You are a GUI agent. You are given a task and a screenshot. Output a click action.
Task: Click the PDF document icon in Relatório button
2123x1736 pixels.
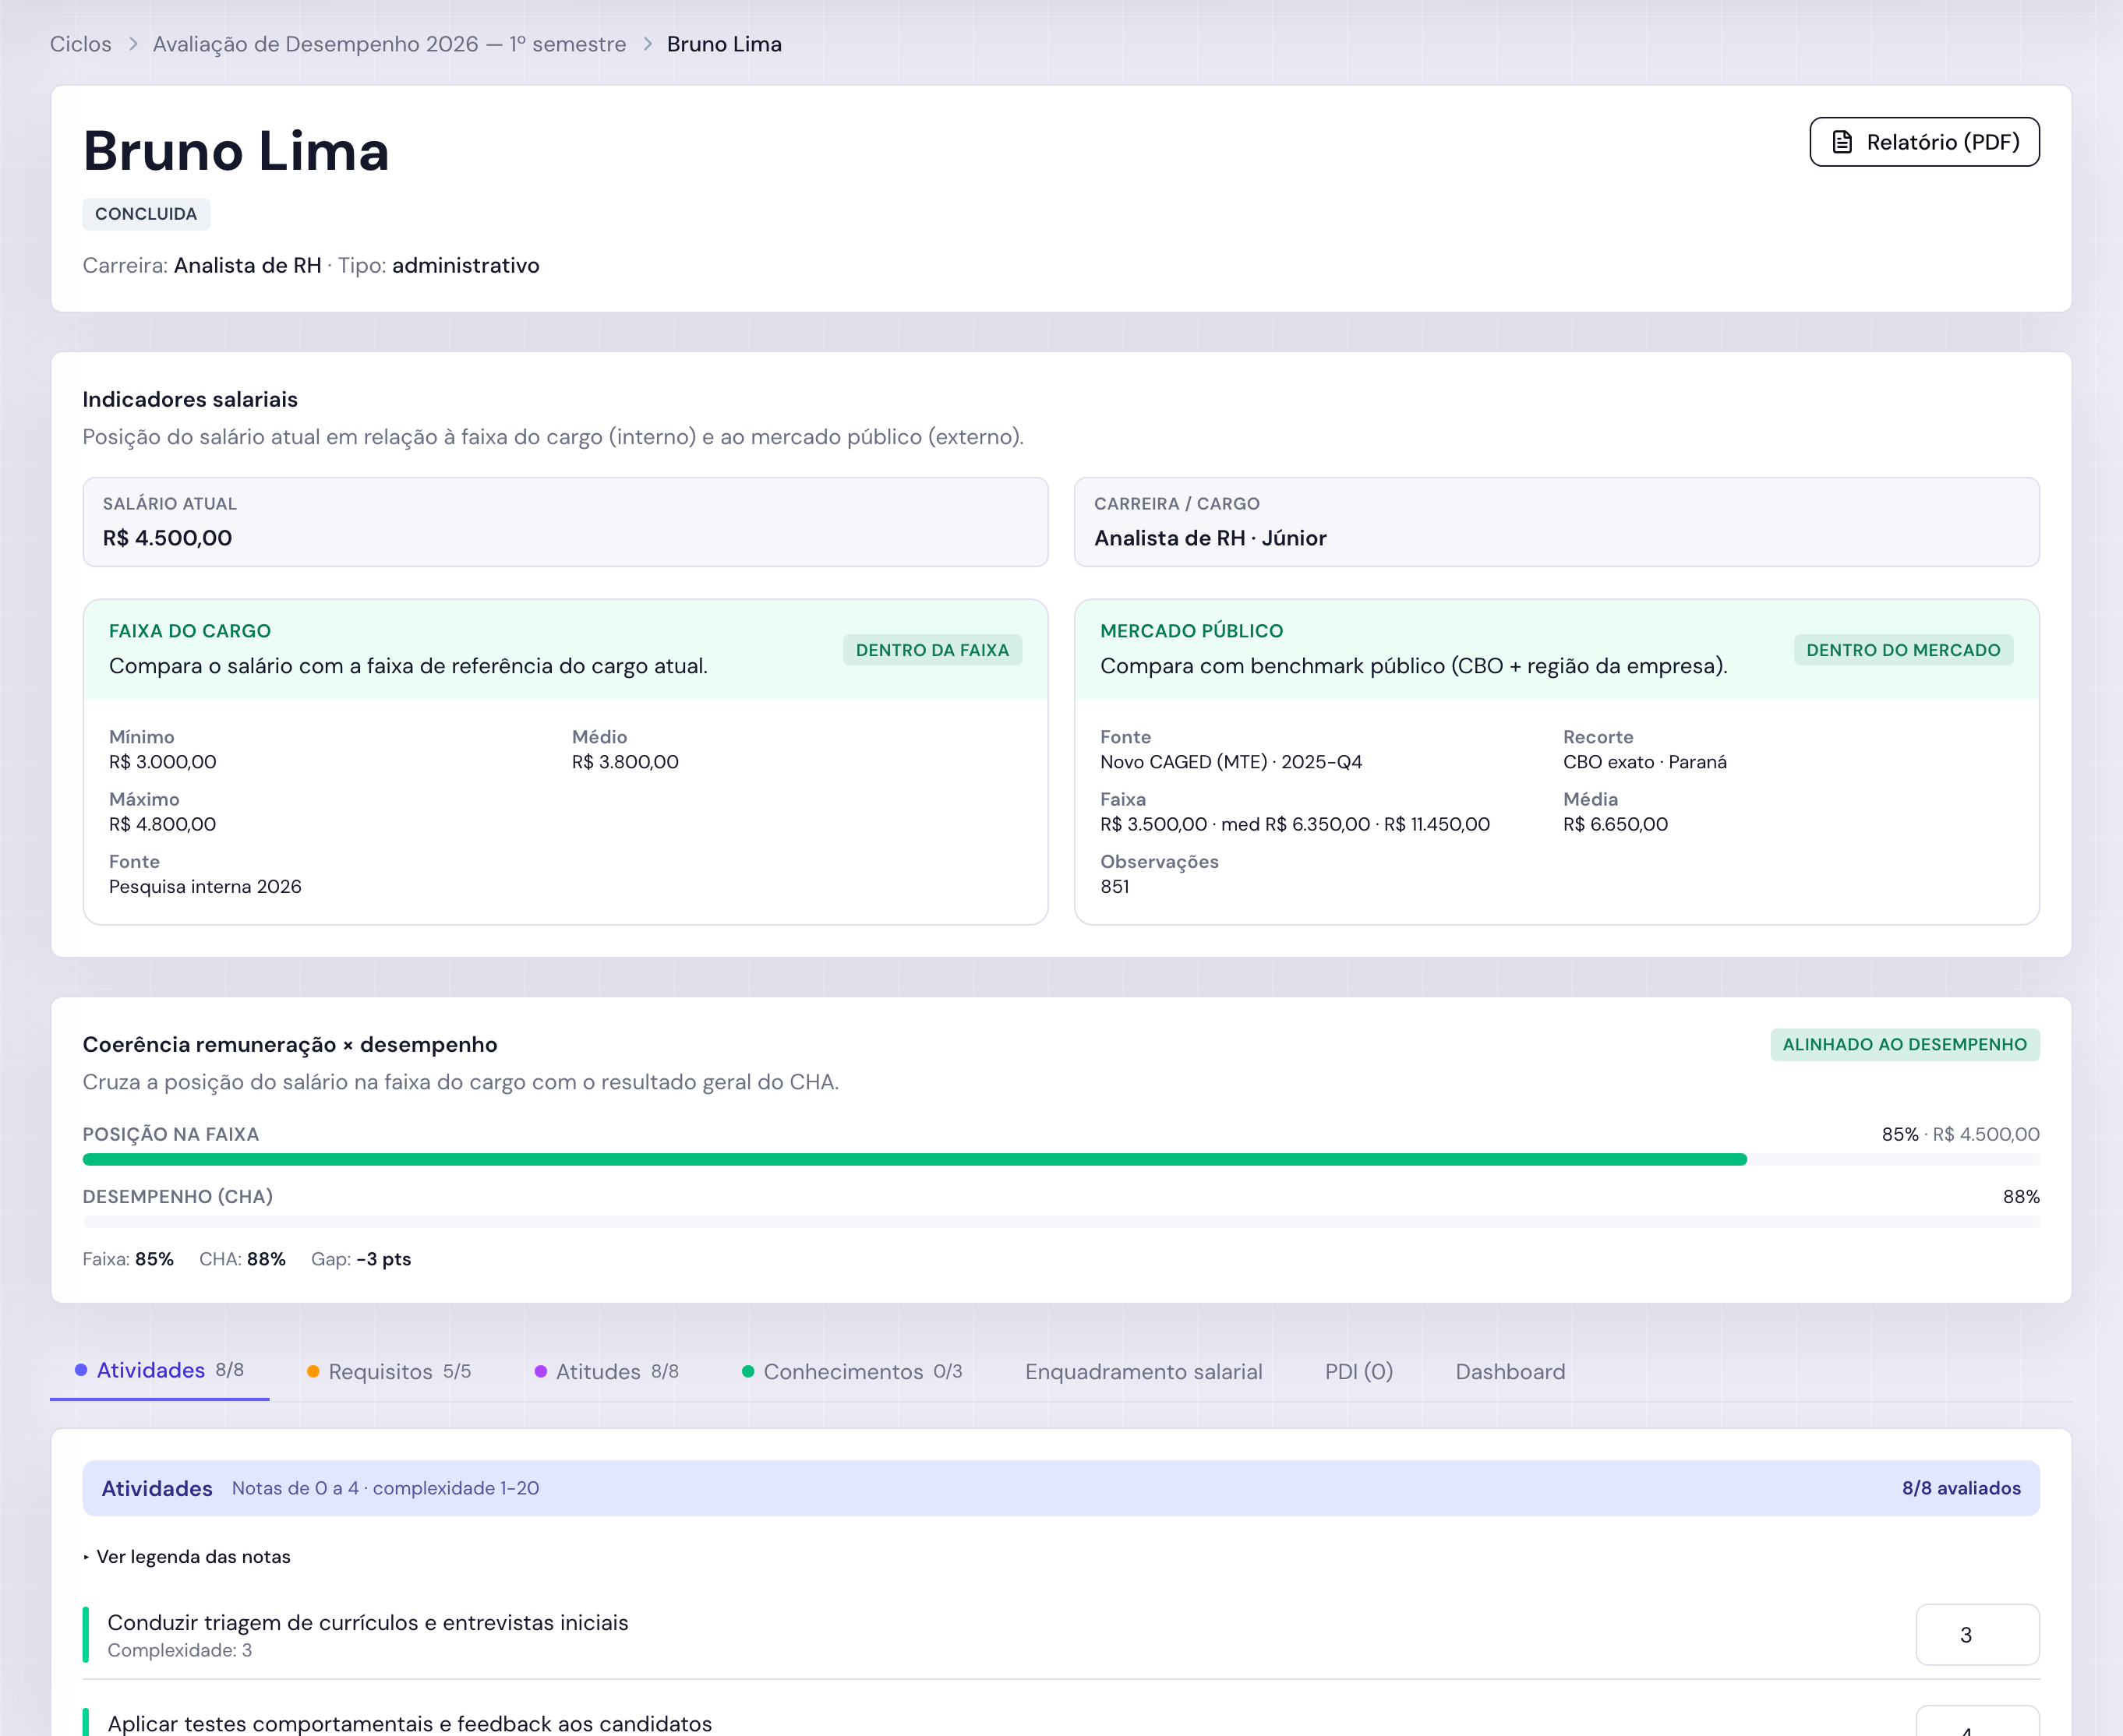1842,142
